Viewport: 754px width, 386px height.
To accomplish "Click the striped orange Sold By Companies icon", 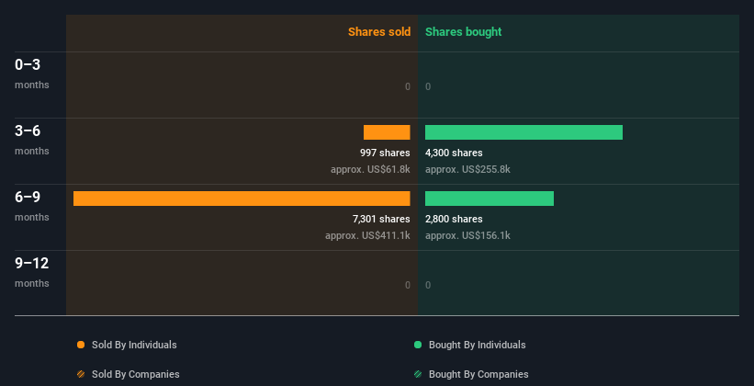I will click(81, 374).
